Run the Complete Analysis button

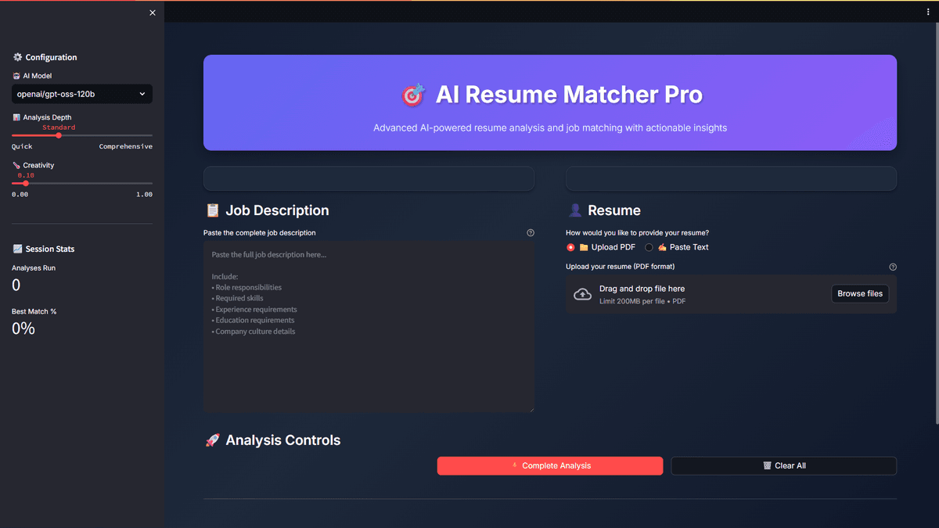coord(549,465)
